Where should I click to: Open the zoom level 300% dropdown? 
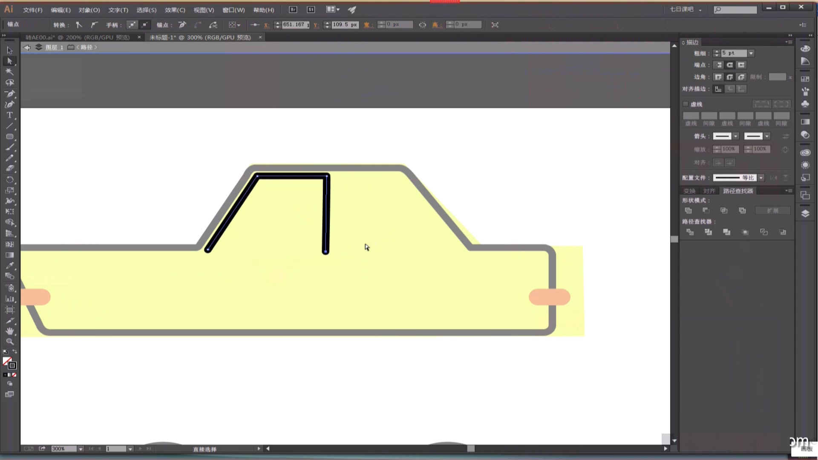click(81, 449)
